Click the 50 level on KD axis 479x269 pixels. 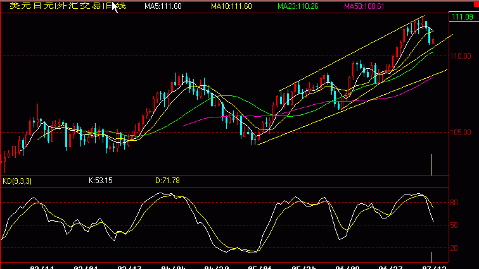click(454, 225)
